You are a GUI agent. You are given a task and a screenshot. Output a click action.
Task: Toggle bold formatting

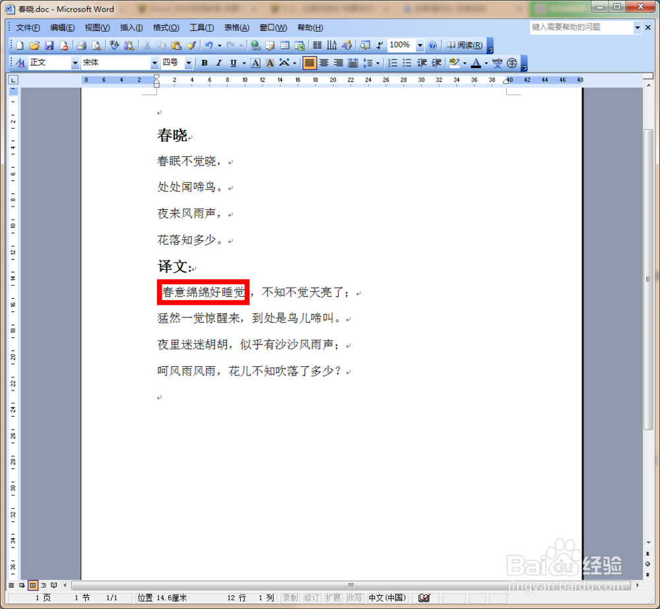click(204, 63)
